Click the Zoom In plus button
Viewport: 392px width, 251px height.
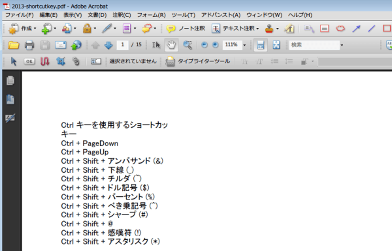pyautogui.click(x=215, y=45)
